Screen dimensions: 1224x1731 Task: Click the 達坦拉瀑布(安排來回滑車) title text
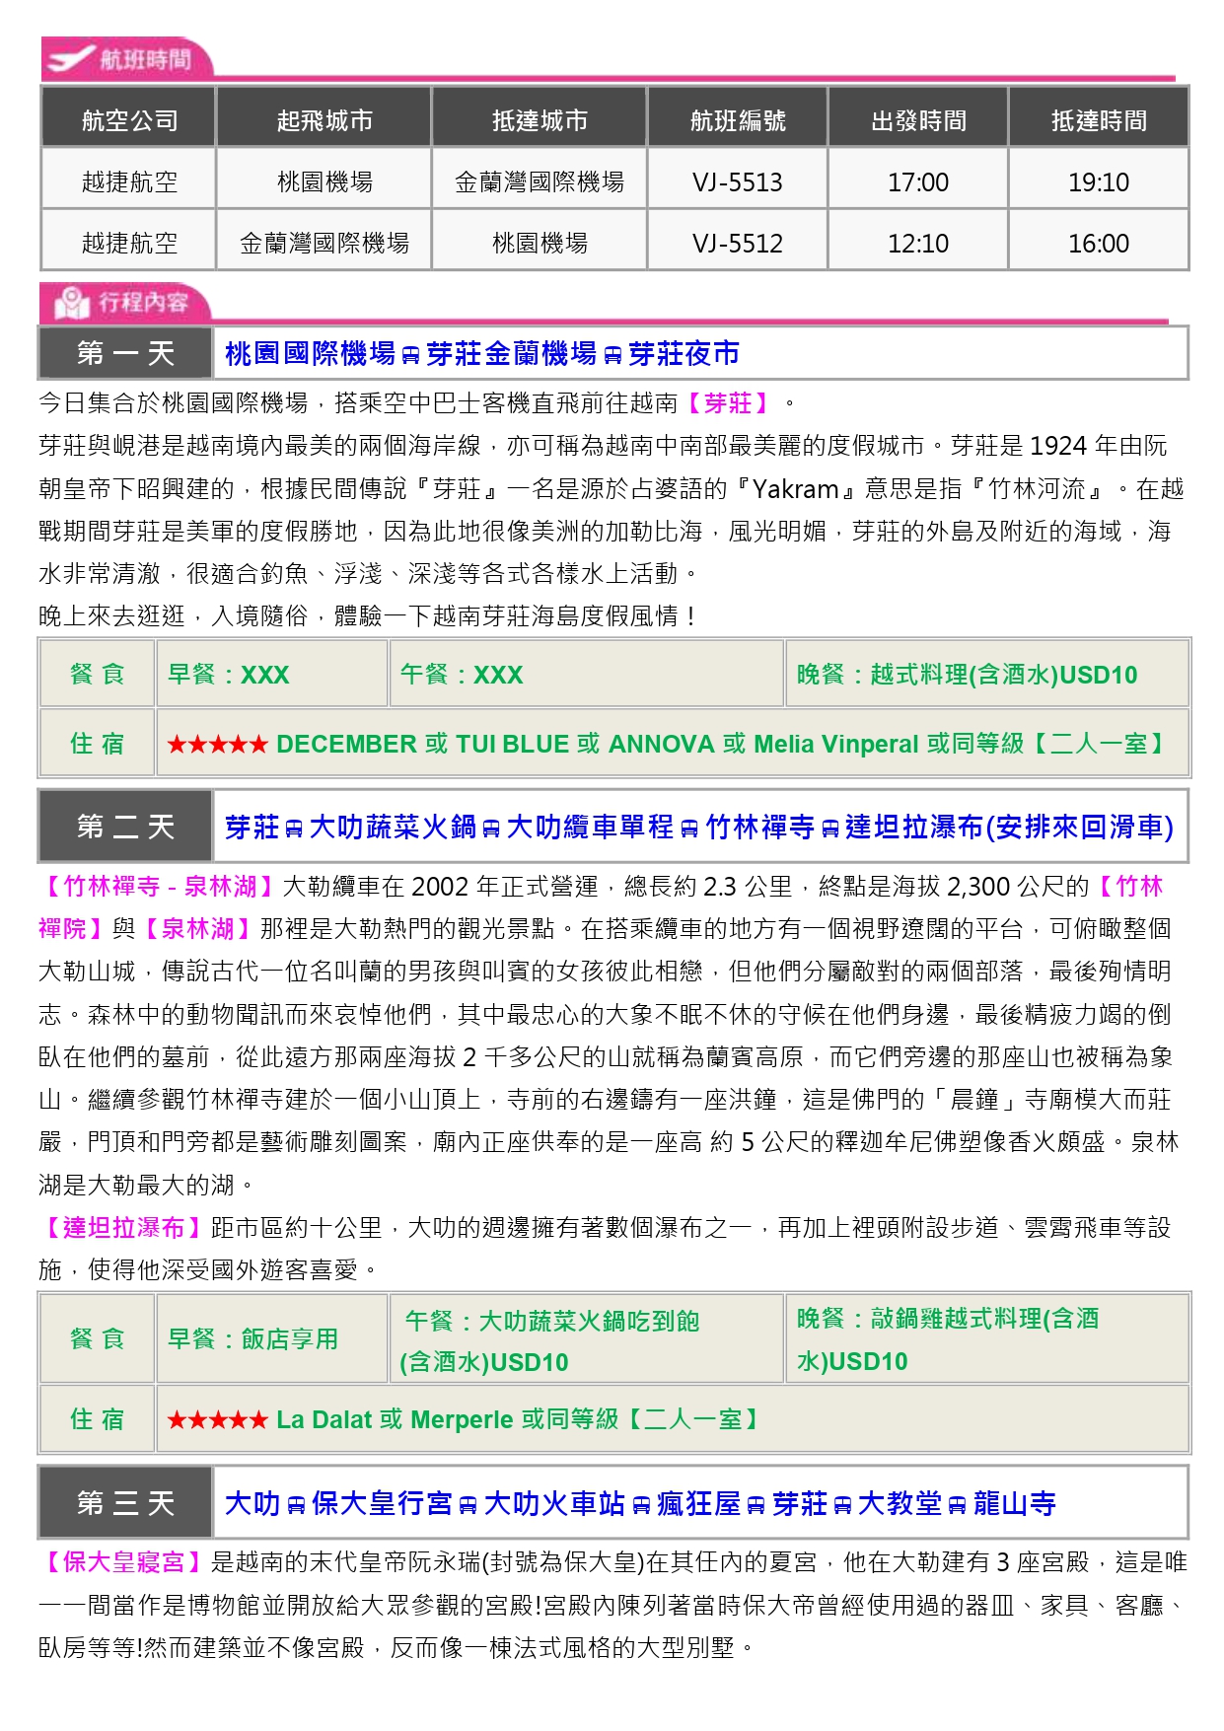(x=1009, y=827)
